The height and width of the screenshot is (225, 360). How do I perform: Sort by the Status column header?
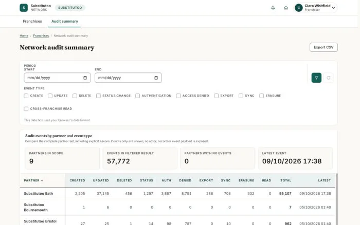[147, 180]
